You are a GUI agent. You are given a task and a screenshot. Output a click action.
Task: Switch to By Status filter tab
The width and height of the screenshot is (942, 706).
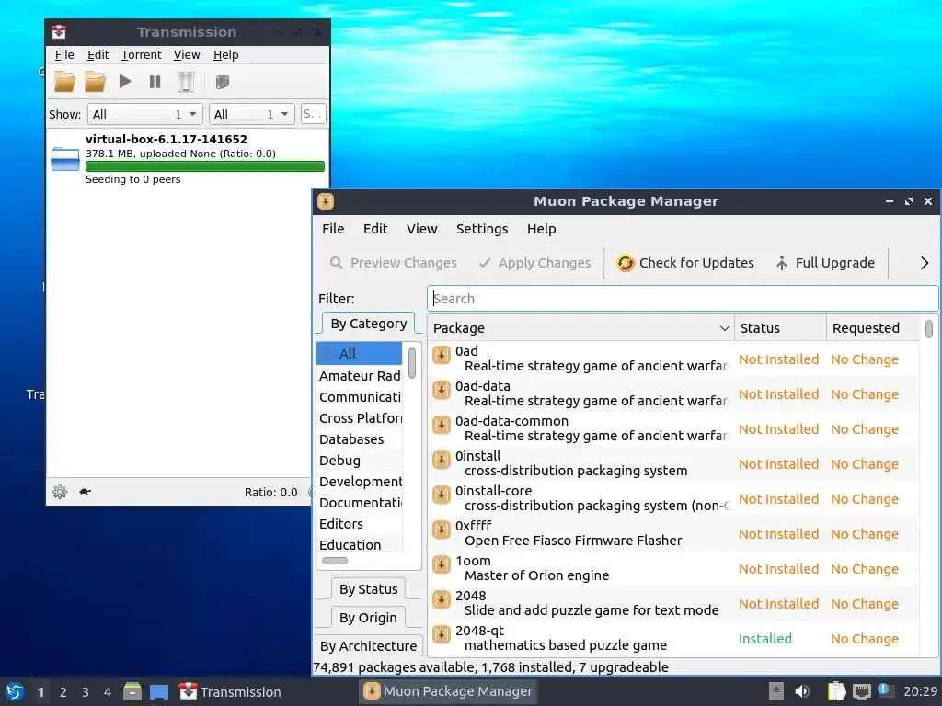pyautogui.click(x=368, y=589)
